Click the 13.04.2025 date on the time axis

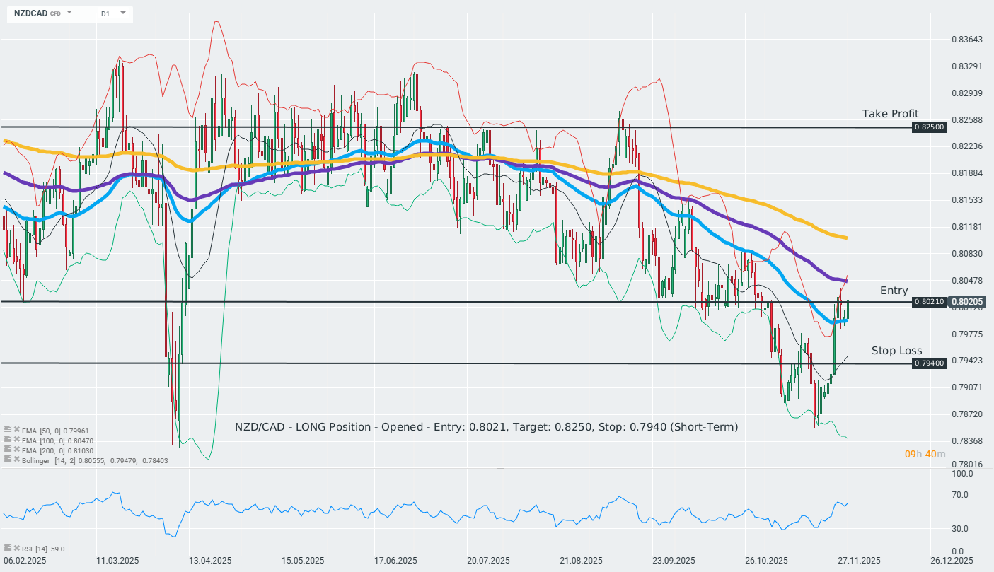[x=209, y=560]
